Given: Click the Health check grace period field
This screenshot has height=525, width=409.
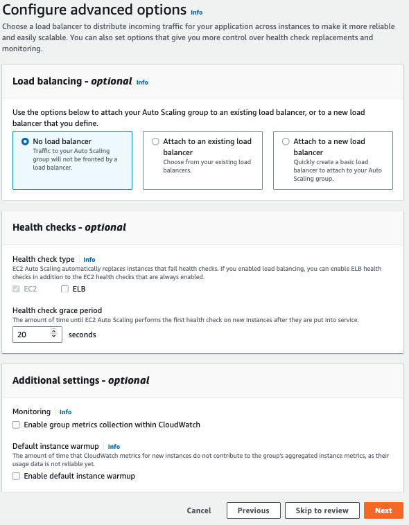Looking at the screenshot, I should [x=37, y=335].
